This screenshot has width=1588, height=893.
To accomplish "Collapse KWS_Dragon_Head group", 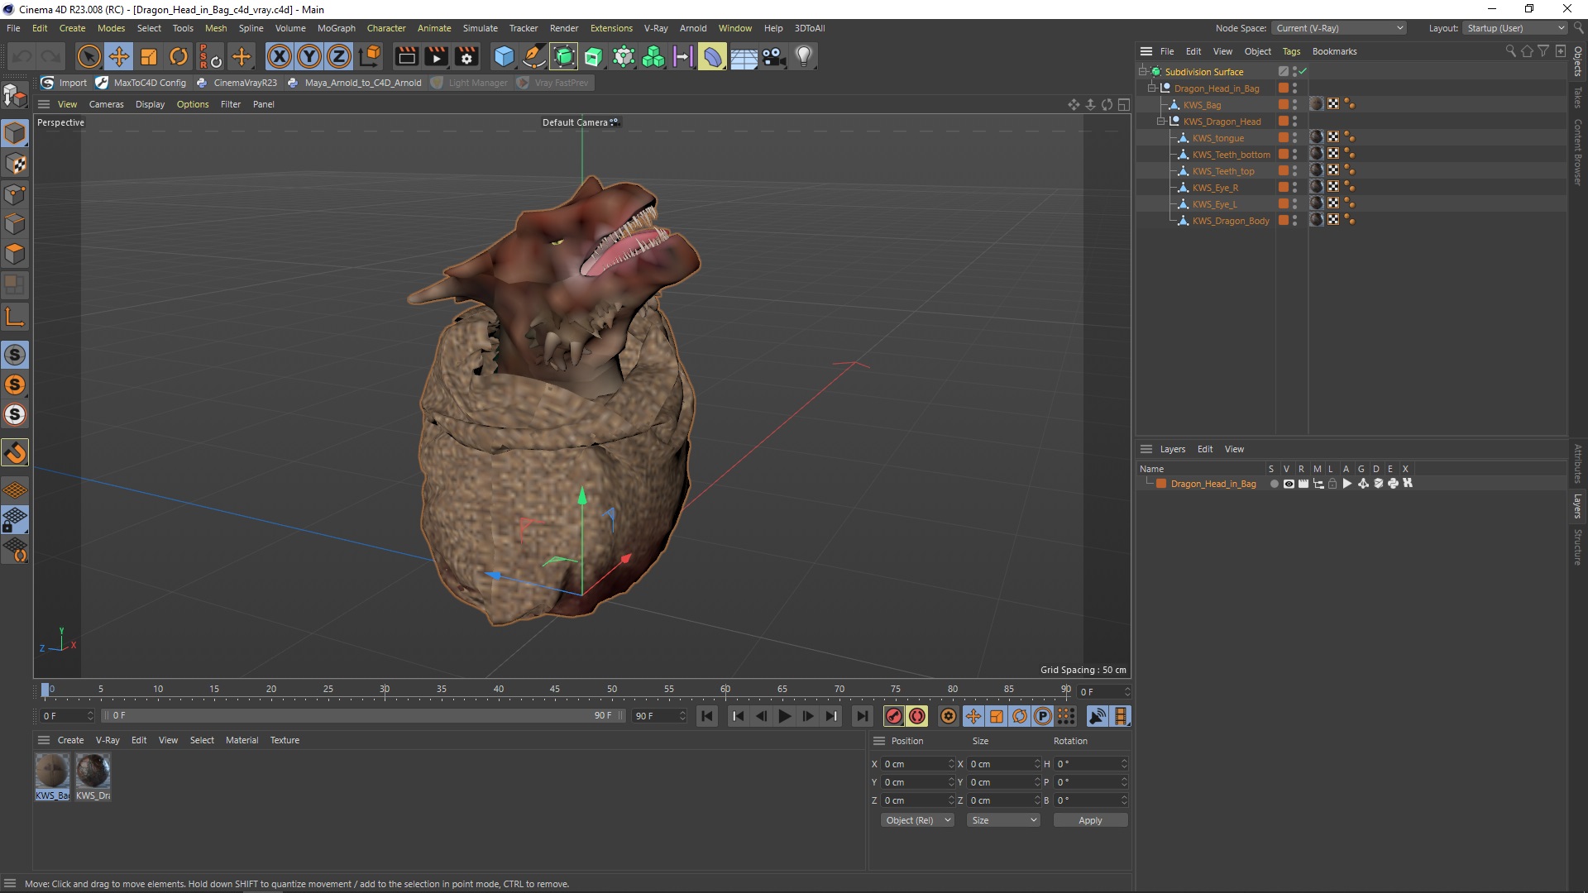I will (x=1160, y=122).
